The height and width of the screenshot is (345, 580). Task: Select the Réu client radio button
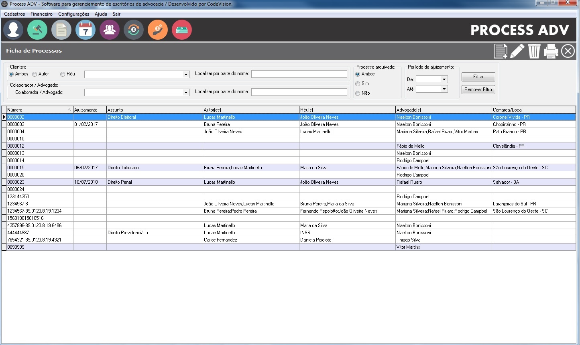[63, 74]
